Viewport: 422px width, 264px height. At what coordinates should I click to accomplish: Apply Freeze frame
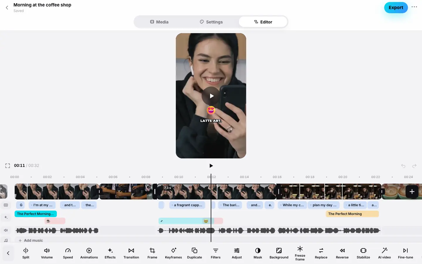300,253
